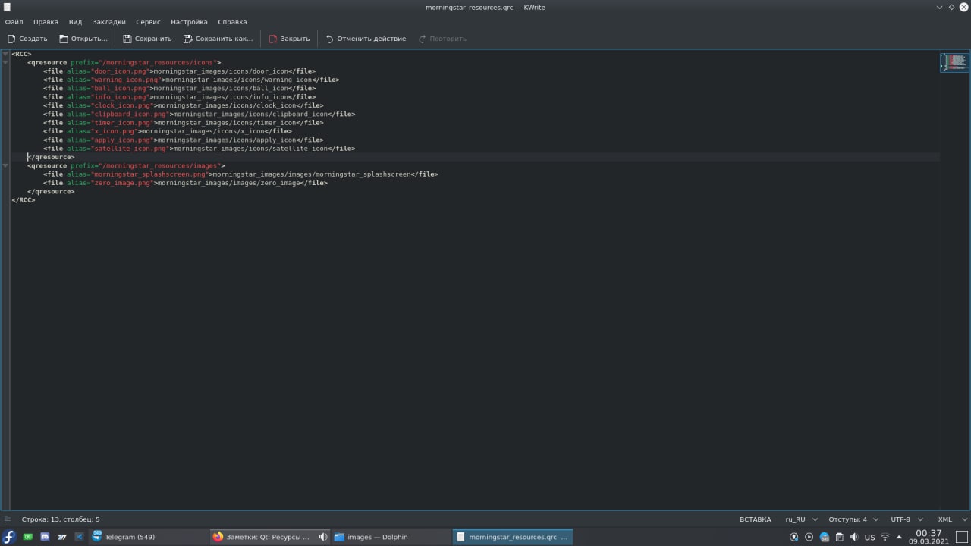Screen dimensions: 971x546
Task: Open the Настройка menu
Action: (189, 22)
